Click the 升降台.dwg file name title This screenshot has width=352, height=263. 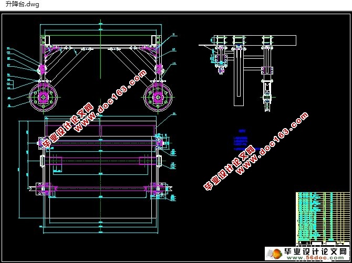pyautogui.click(x=22, y=4)
